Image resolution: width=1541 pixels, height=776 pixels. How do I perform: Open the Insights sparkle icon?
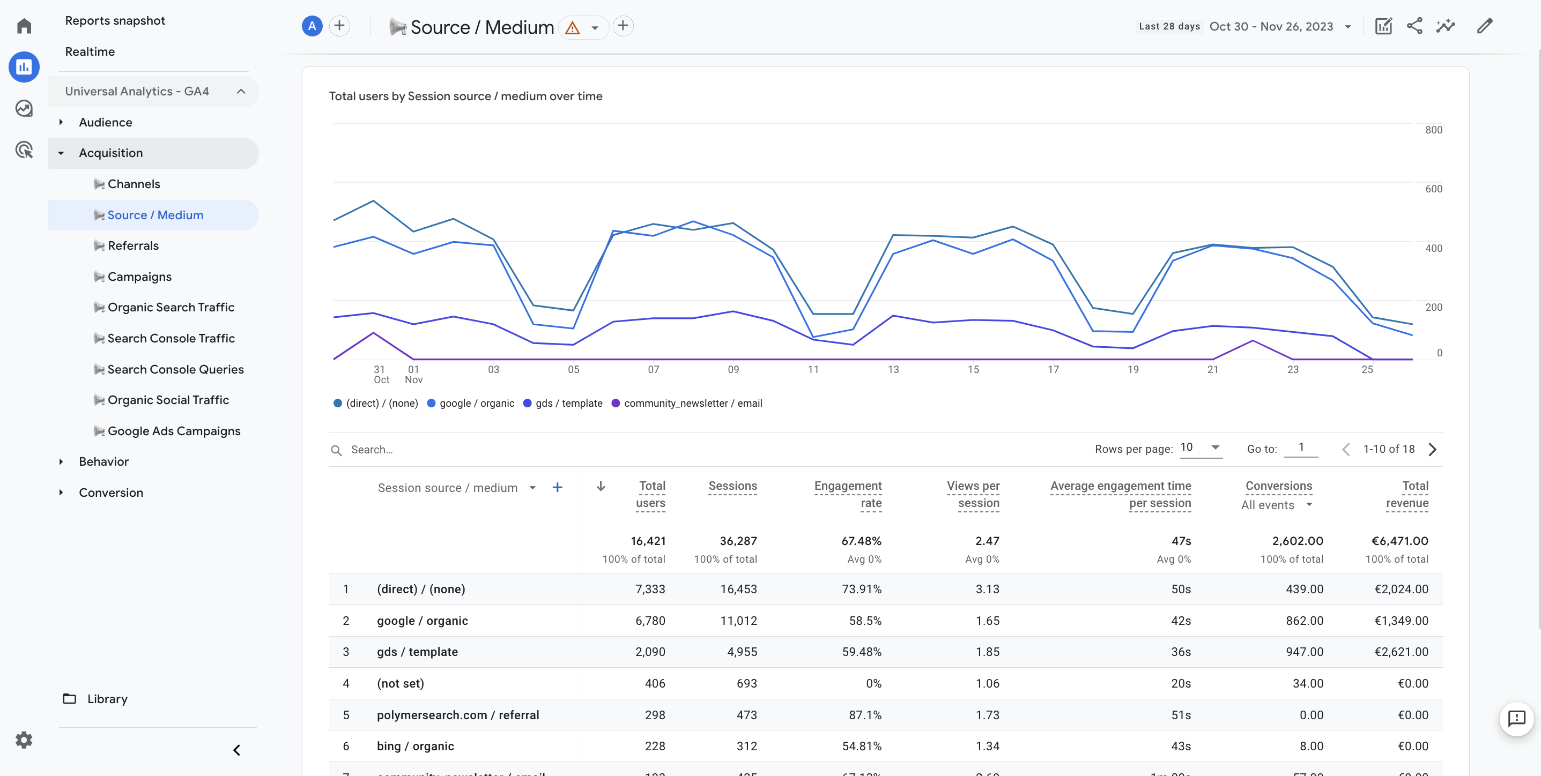1445,26
